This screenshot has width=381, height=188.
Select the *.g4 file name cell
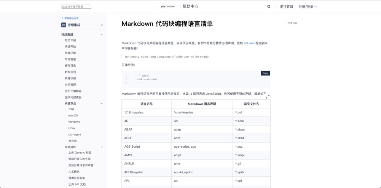tap(252, 164)
